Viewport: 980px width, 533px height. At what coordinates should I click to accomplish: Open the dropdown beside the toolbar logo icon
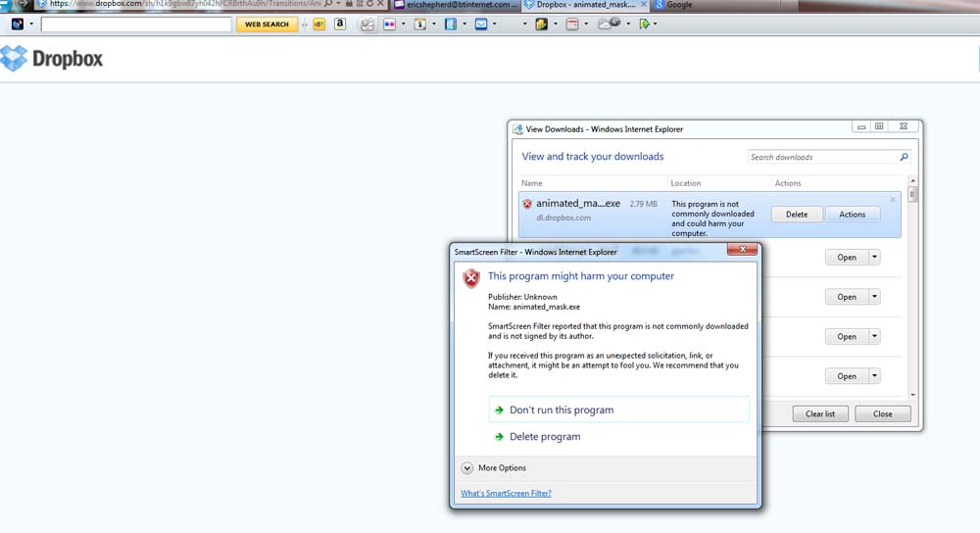[x=31, y=24]
